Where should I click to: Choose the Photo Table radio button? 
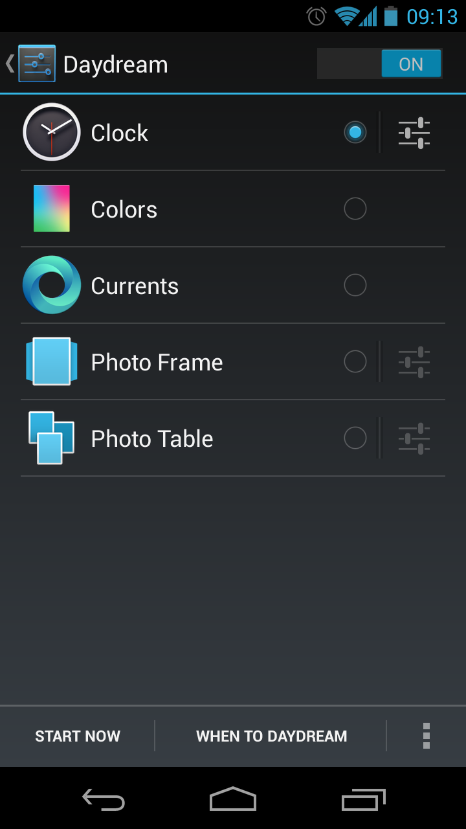355,438
